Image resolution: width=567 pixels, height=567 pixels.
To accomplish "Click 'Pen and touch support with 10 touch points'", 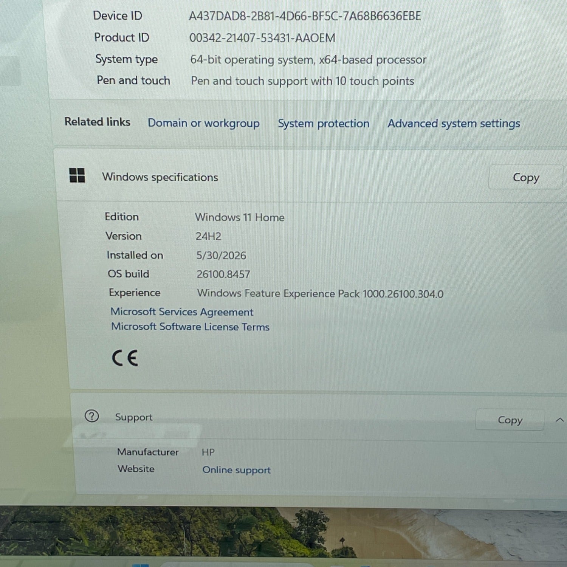I will 302,81.
